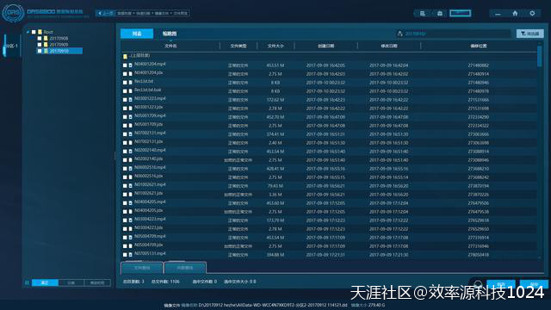
Task: Check the 20170908 folder checkbox
Action: [x=40, y=38]
